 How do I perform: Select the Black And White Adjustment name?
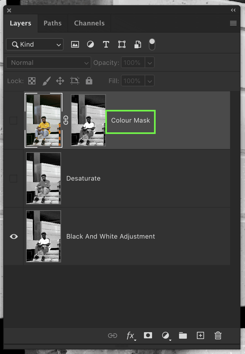(110, 236)
